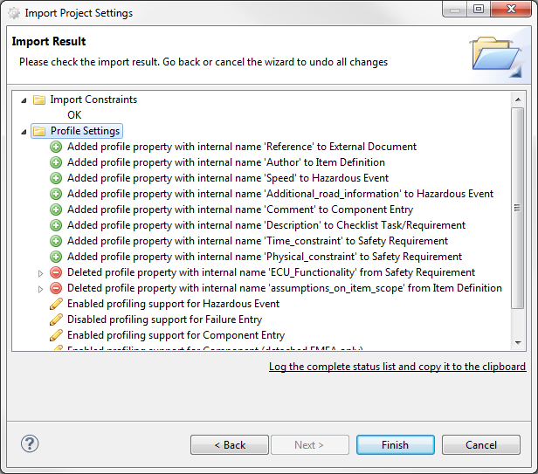
Task: Click green plus icon beside 'Reference' property
Action: pos(56,147)
